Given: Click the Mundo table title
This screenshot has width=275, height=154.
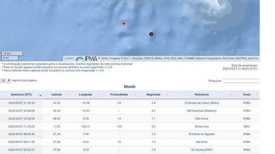Looking at the screenshot, I should (x=130, y=86).
